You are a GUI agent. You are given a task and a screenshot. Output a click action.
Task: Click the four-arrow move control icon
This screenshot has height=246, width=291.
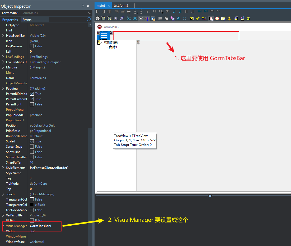(x=98, y=18)
